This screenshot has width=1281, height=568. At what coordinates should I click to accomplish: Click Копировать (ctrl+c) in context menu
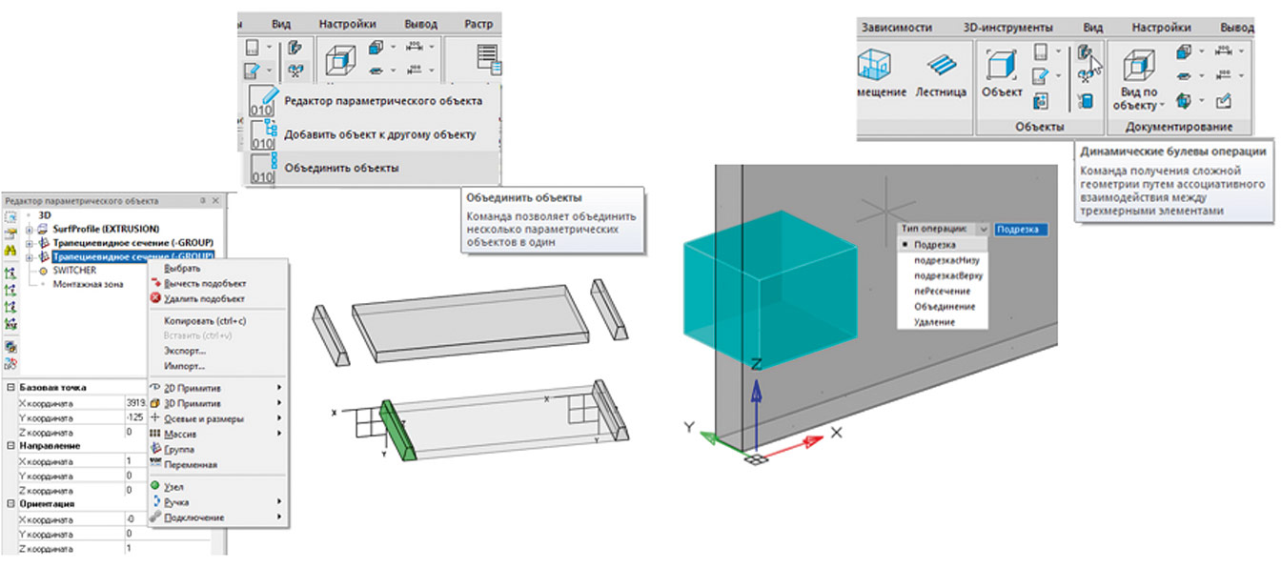(205, 321)
